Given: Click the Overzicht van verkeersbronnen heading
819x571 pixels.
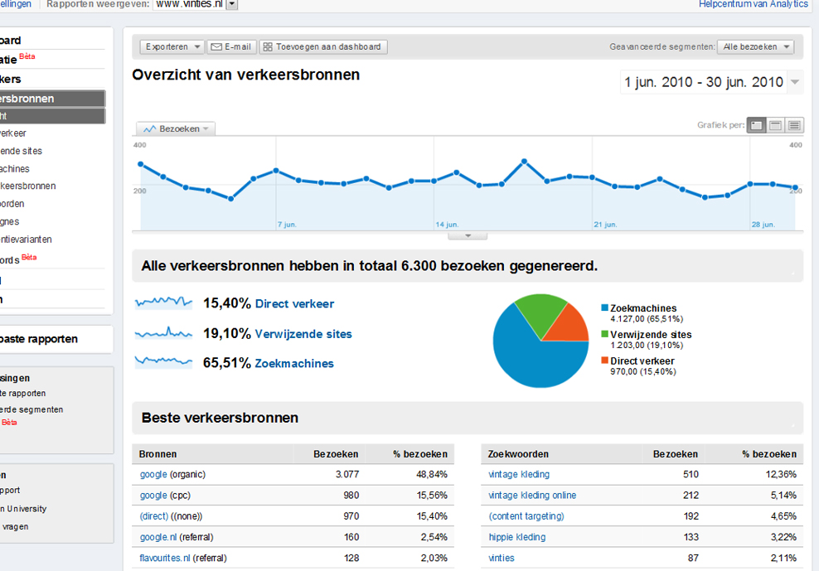Looking at the screenshot, I should point(246,75).
